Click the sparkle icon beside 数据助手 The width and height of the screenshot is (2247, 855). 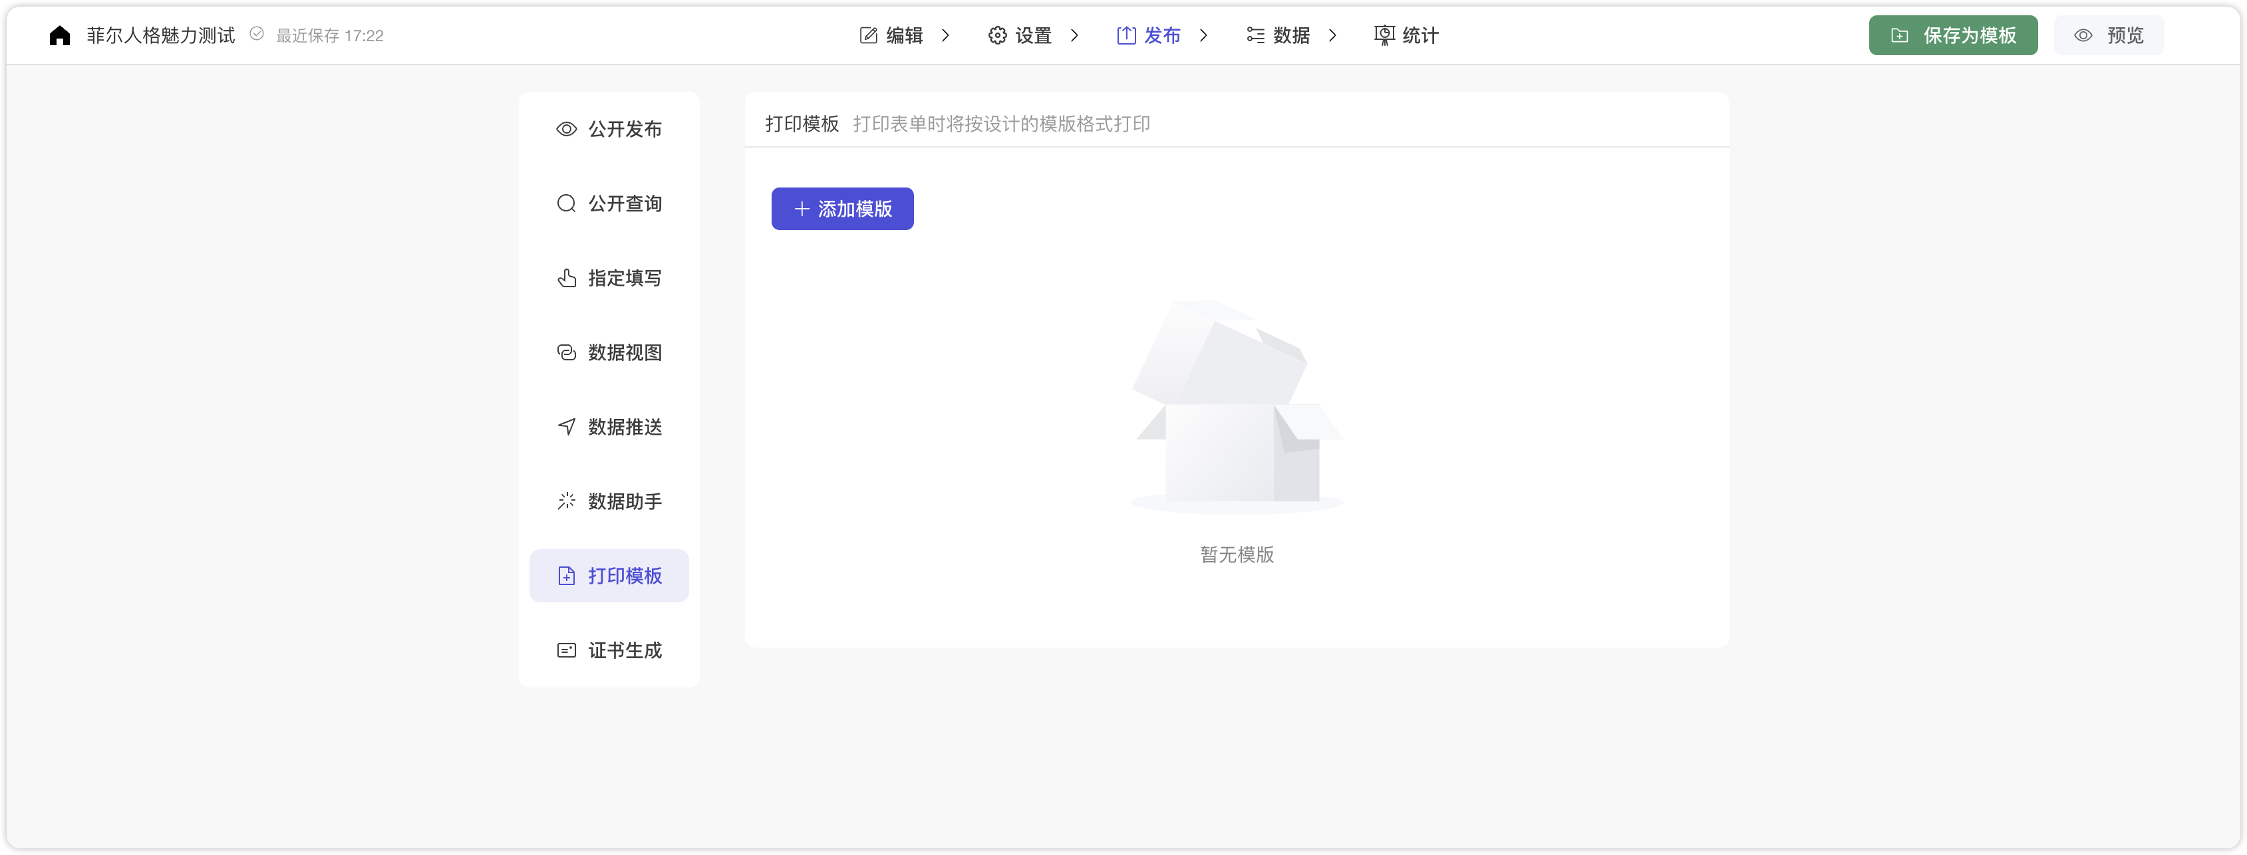point(566,501)
